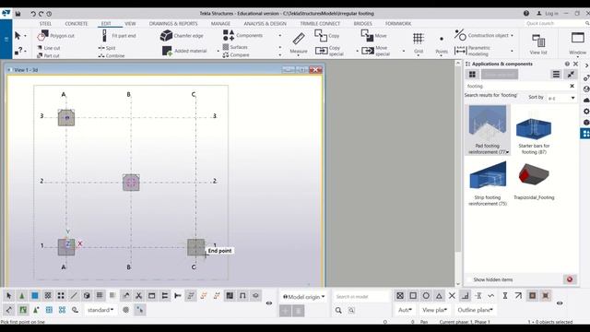This screenshot has height=332, width=590.
Task: Open Move special command
Action: (376, 51)
